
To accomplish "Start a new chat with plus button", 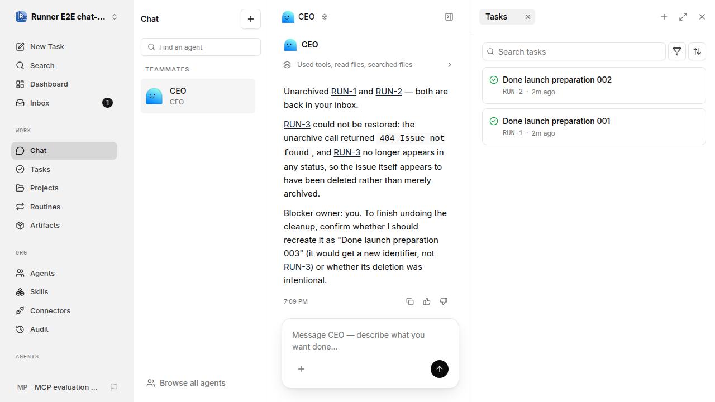I will pyautogui.click(x=251, y=19).
